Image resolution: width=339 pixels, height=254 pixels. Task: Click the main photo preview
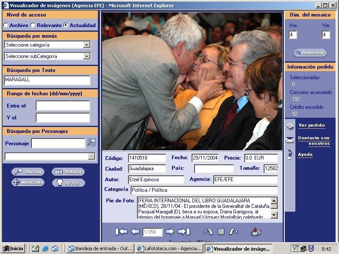pyautogui.click(x=192, y=81)
